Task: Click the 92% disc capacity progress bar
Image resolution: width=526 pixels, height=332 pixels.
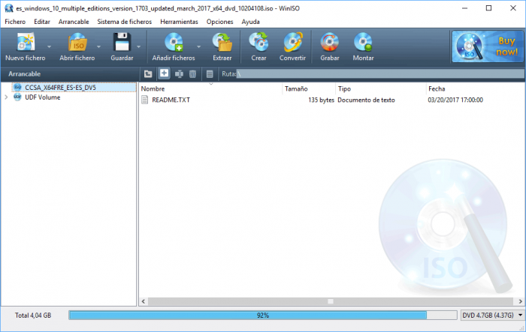Action: [263, 316]
